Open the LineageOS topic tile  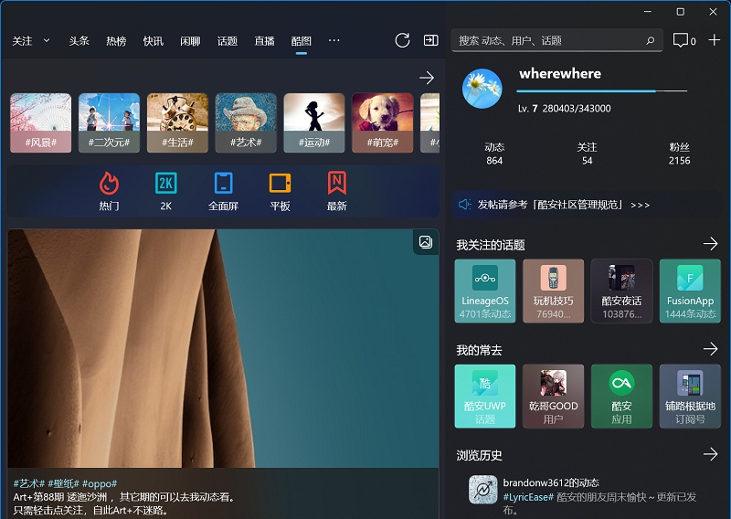pos(485,291)
